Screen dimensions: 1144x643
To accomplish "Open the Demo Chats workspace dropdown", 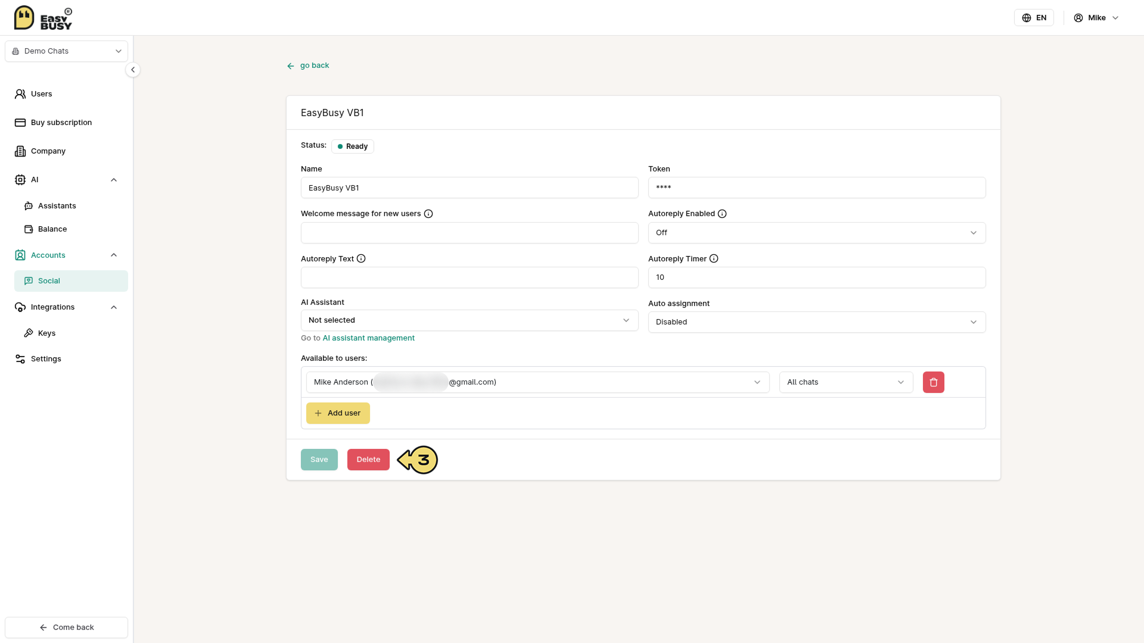I will [67, 51].
